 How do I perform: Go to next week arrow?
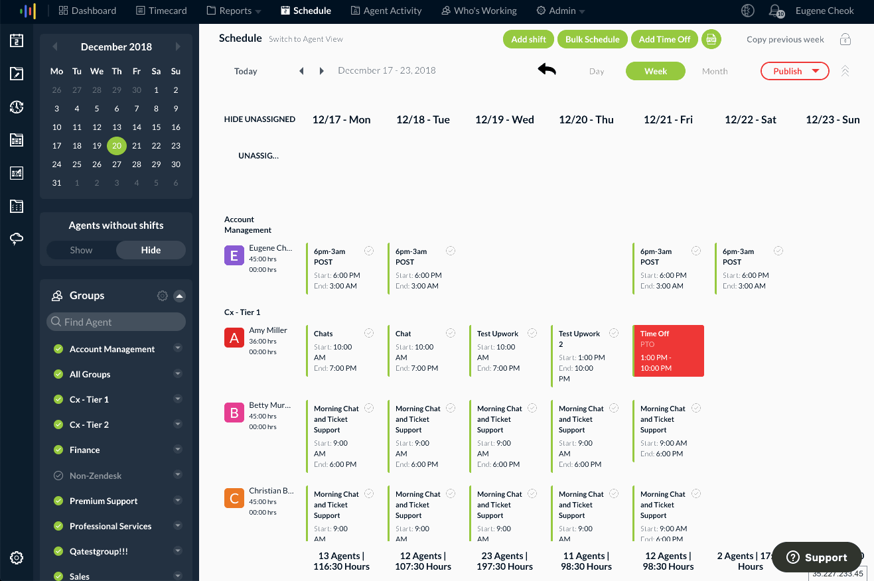tap(322, 71)
